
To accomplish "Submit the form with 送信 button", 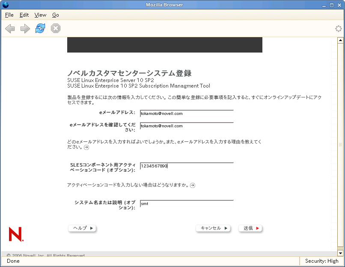I will [251, 229].
